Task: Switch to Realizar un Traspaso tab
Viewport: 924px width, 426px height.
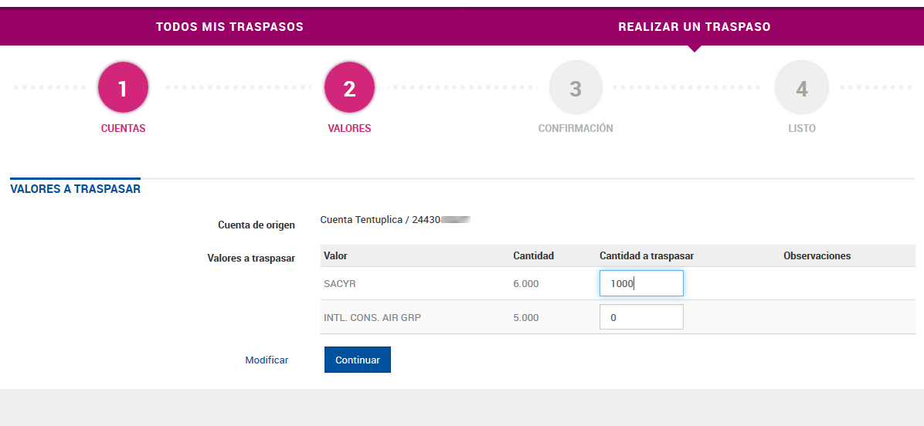Action: pyautogui.click(x=695, y=27)
